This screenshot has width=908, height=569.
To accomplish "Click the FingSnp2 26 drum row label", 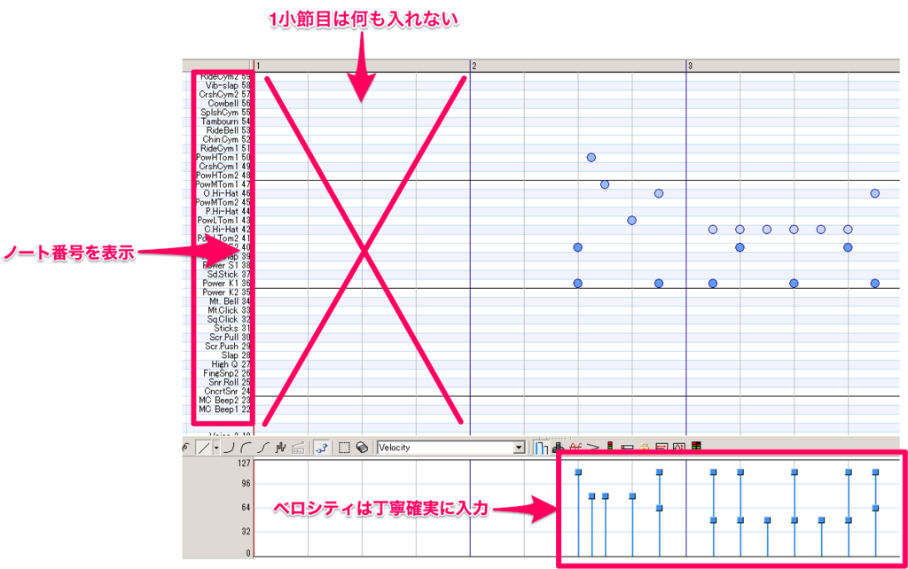I will point(227,373).
